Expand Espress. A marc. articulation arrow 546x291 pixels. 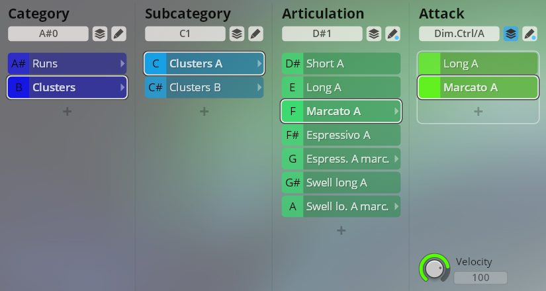(x=396, y=159)
